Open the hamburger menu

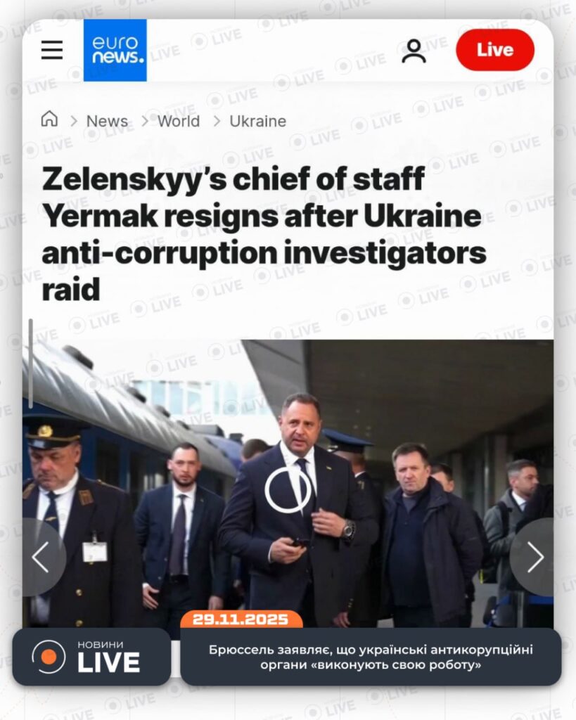tap(52, 50)
